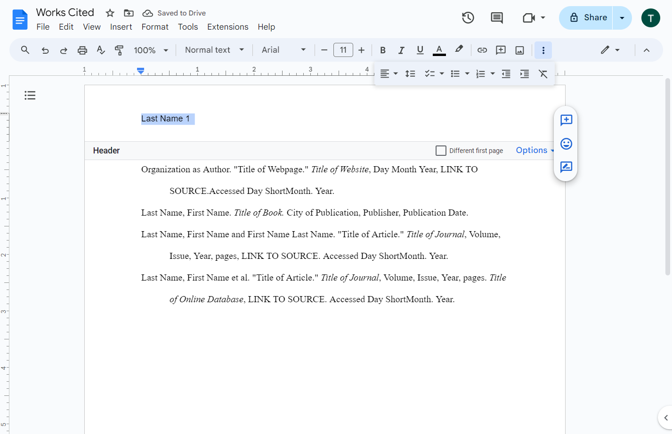Toggle underline formatting

coord(420,50)
